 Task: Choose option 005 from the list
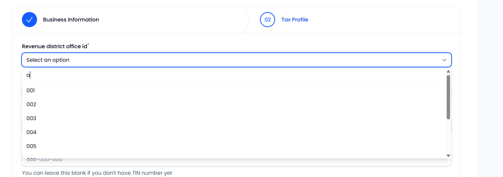[x=31, y=146]
